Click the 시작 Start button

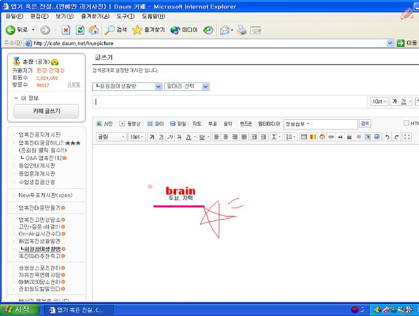[x=20, y=310]
